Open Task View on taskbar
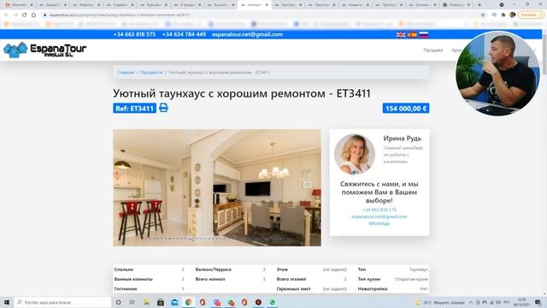The width and height of the screenshot is (547, 308). 132,302
